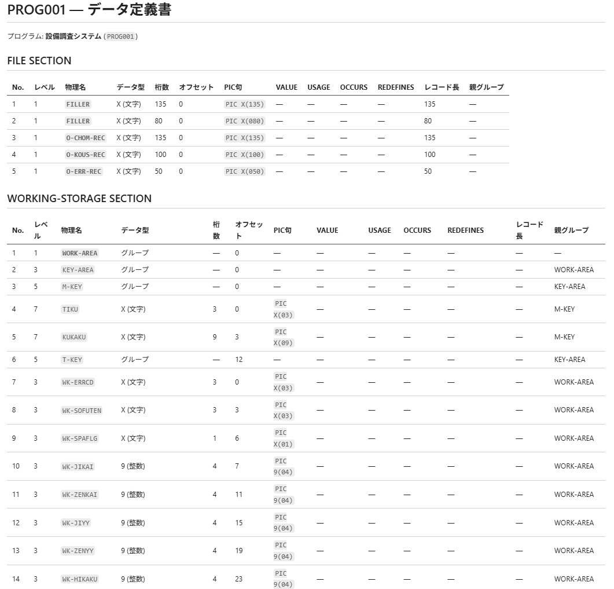Click the O-KOUS-REC name cell
614x589 pixels.
(x=86, y=155)
